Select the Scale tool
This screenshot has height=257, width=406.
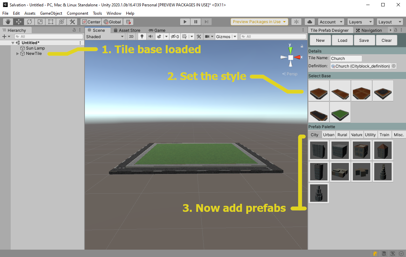(x=40, y=22)
